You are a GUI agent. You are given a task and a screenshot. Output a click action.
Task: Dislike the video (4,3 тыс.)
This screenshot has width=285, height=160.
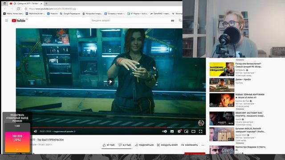(125, 145)
